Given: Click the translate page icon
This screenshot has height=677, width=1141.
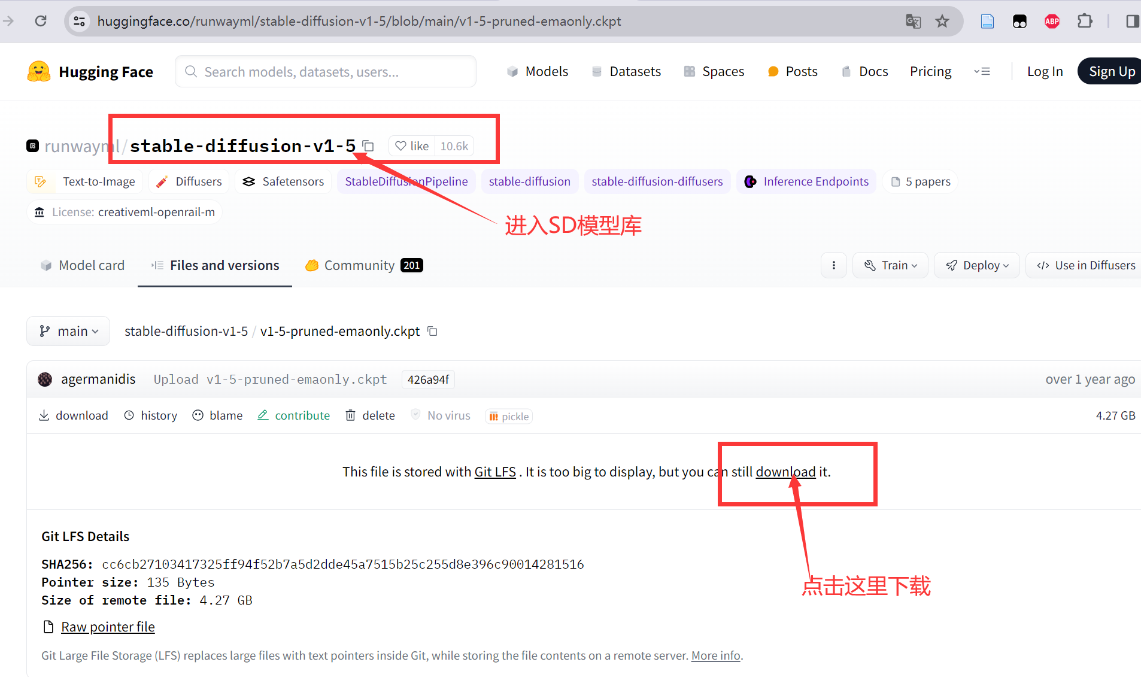Looking at the screenshot, I should click(x=913, y=22).
